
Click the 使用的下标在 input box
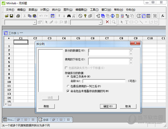(x=109, y=61)
